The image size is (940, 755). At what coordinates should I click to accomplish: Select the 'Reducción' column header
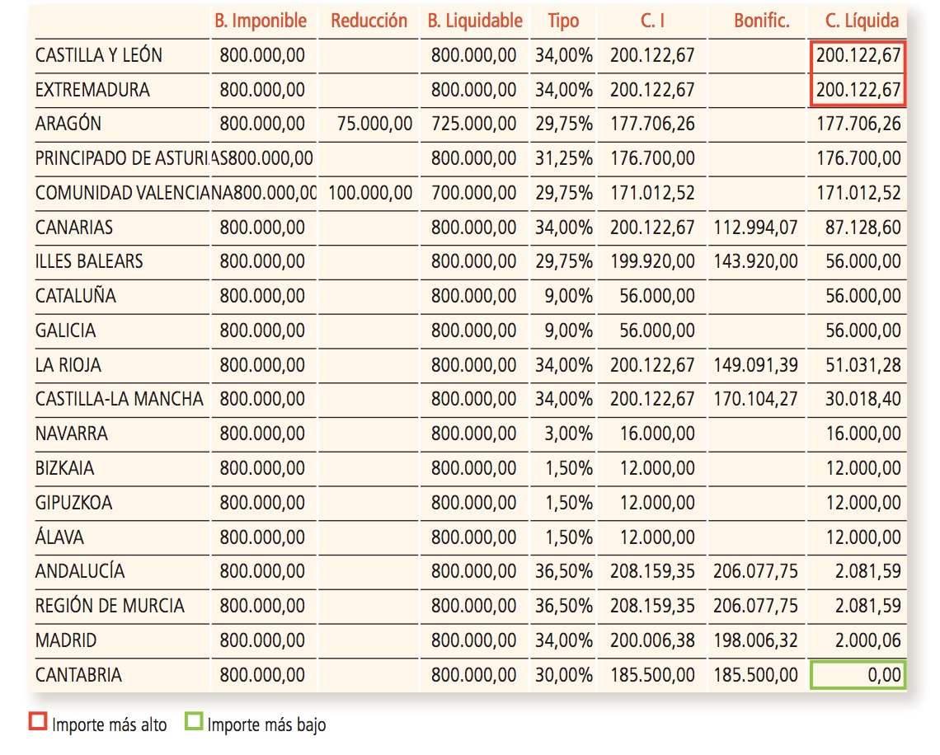pyautogui.click(x=369, y=21)
